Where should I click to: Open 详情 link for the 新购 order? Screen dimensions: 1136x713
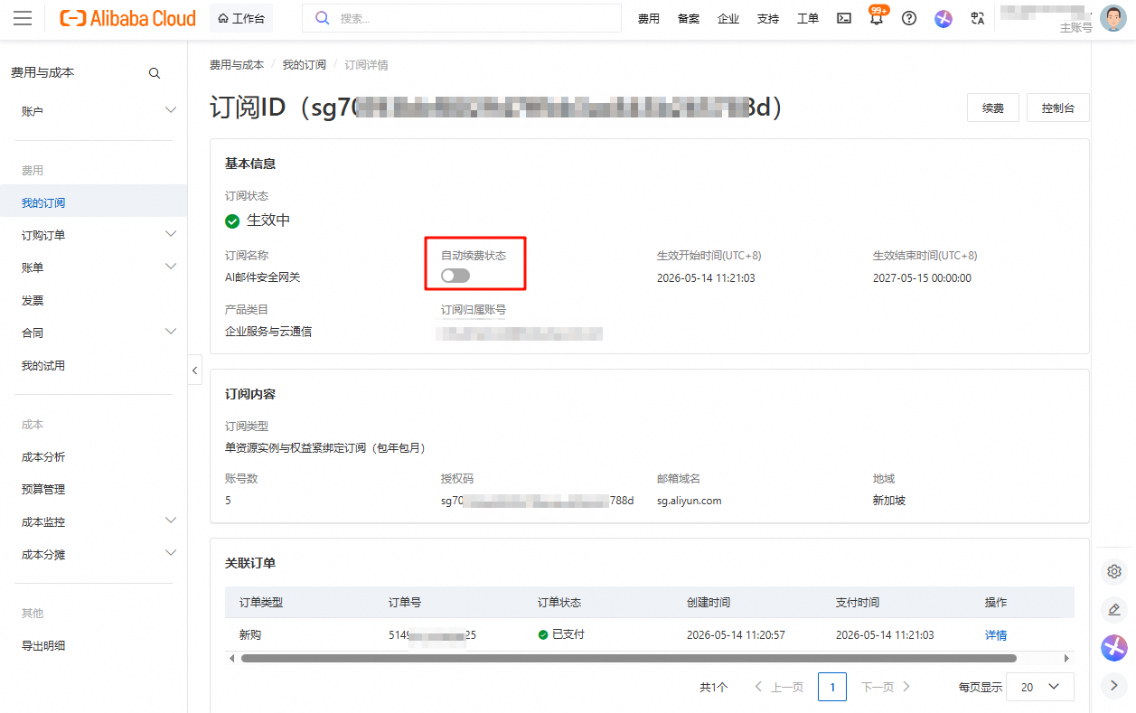coord(996,635)
